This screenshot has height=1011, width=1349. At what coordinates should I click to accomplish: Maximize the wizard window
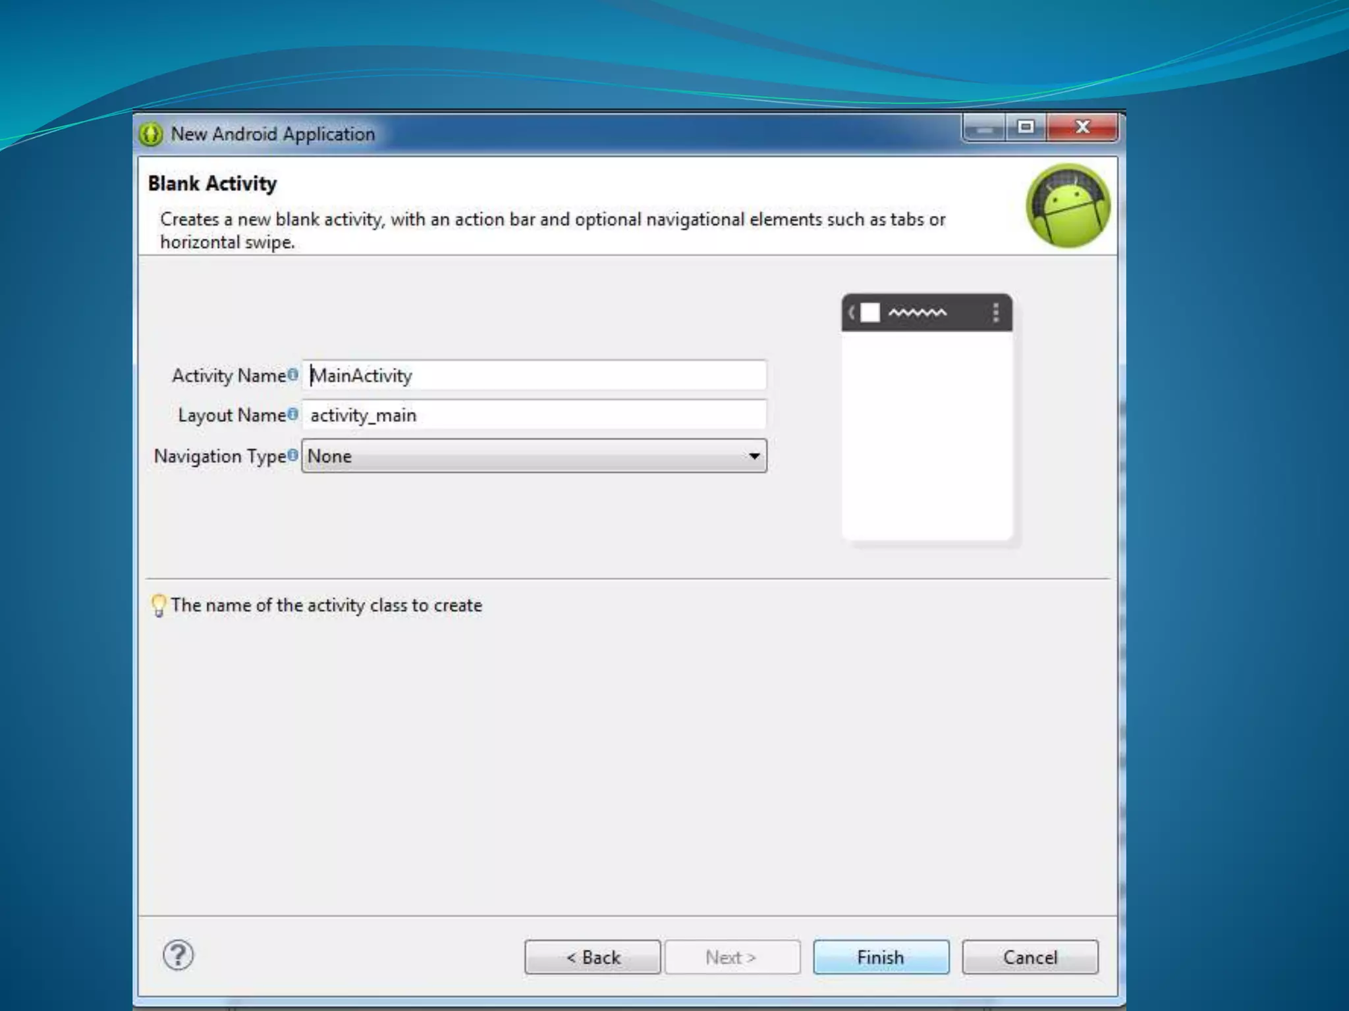(x=1026, y=127)
